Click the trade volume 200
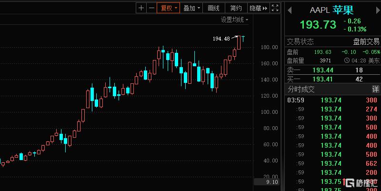This screenshot has width=381, height=191. tap(371, 172)
